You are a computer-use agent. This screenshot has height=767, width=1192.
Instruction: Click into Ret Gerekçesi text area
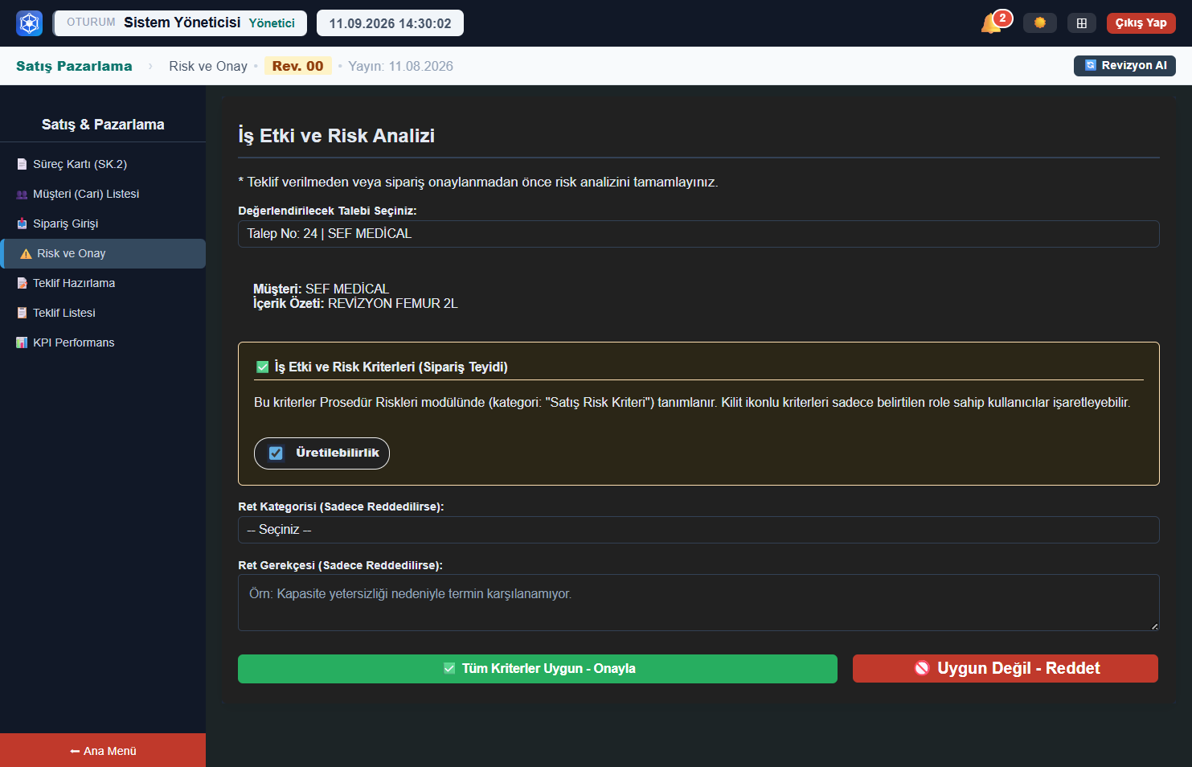click(x=698, y=602)
